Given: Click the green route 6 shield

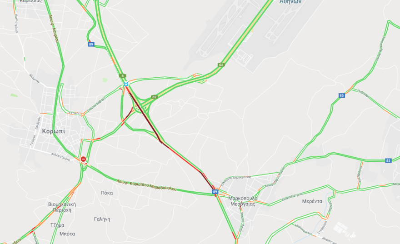Looking at the screenshot, I should point(123,76).
